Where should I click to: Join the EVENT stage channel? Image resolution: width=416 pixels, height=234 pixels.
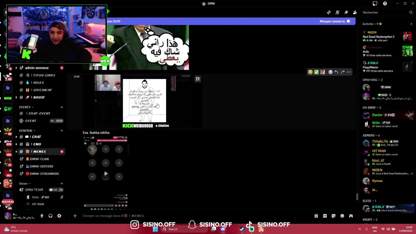click(x=41, y=121)
